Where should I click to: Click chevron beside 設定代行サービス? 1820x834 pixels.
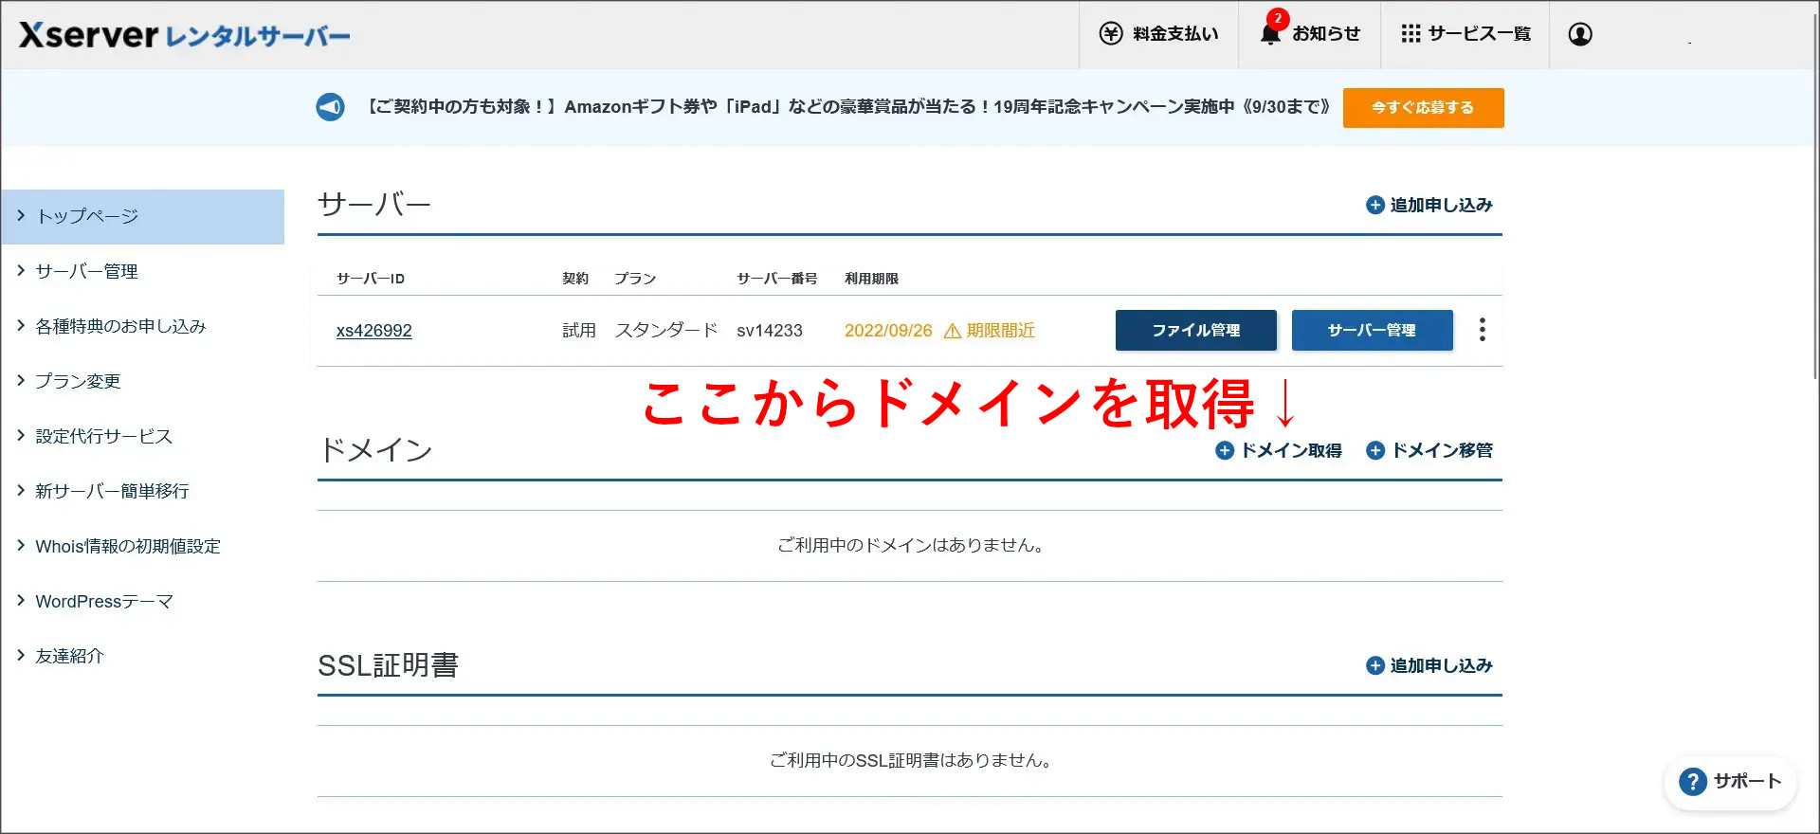click(21, 435)
